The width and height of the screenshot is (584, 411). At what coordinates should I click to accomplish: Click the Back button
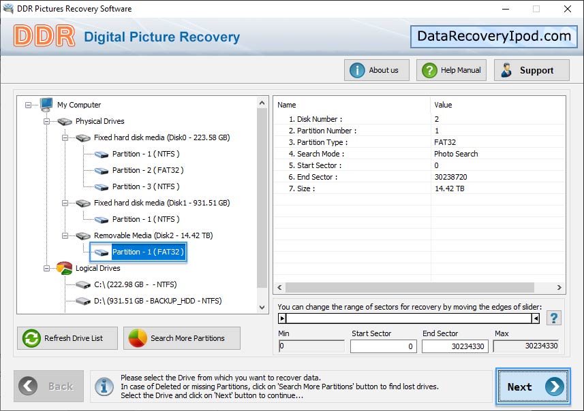coord(49,386)
